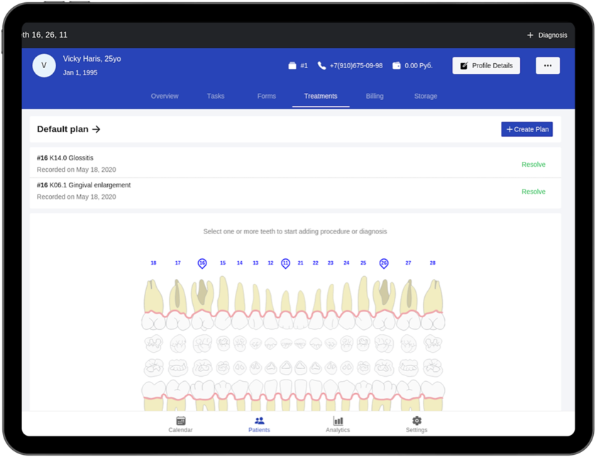This screenshot has height=457, width=596.
Task: Click the briefcase icon next to #1
Action: [292, 66]
